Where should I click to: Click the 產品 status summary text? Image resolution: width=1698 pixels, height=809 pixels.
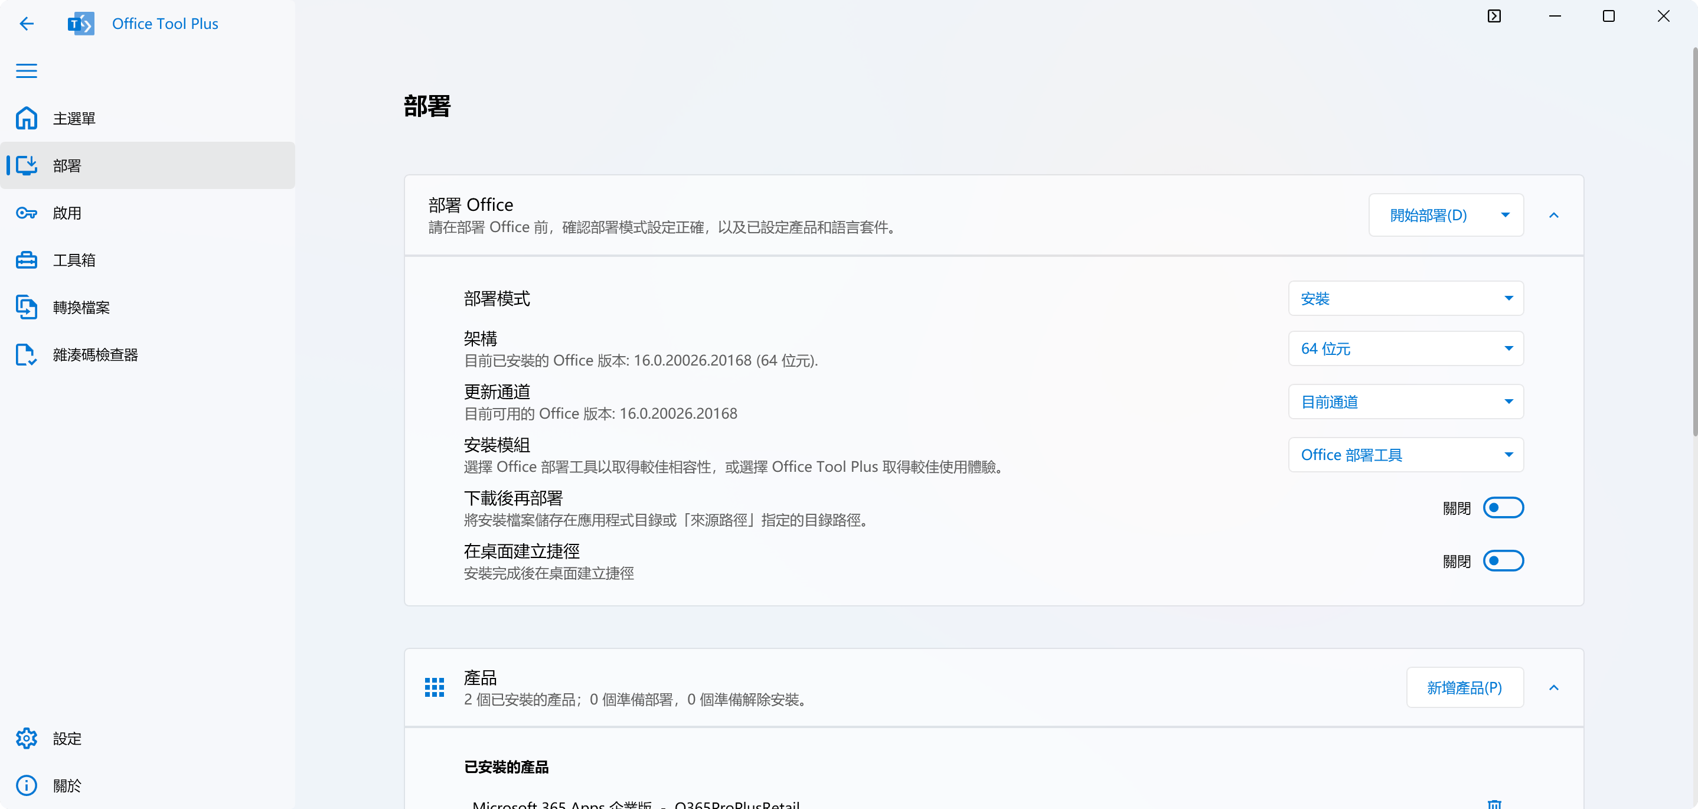point(636,700)
